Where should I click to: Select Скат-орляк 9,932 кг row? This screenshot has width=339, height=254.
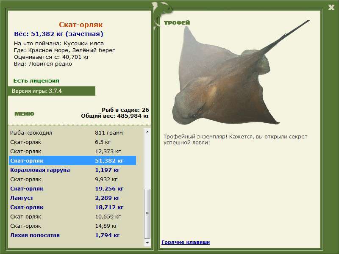[72, 179]
